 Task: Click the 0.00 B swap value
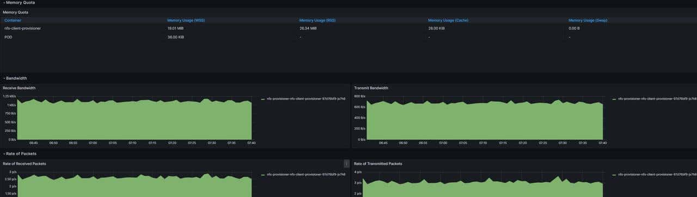(574, 28)
